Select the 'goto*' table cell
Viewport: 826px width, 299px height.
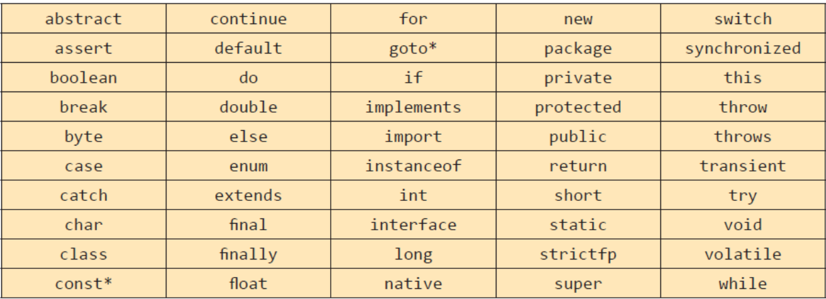tap(413, 49)
